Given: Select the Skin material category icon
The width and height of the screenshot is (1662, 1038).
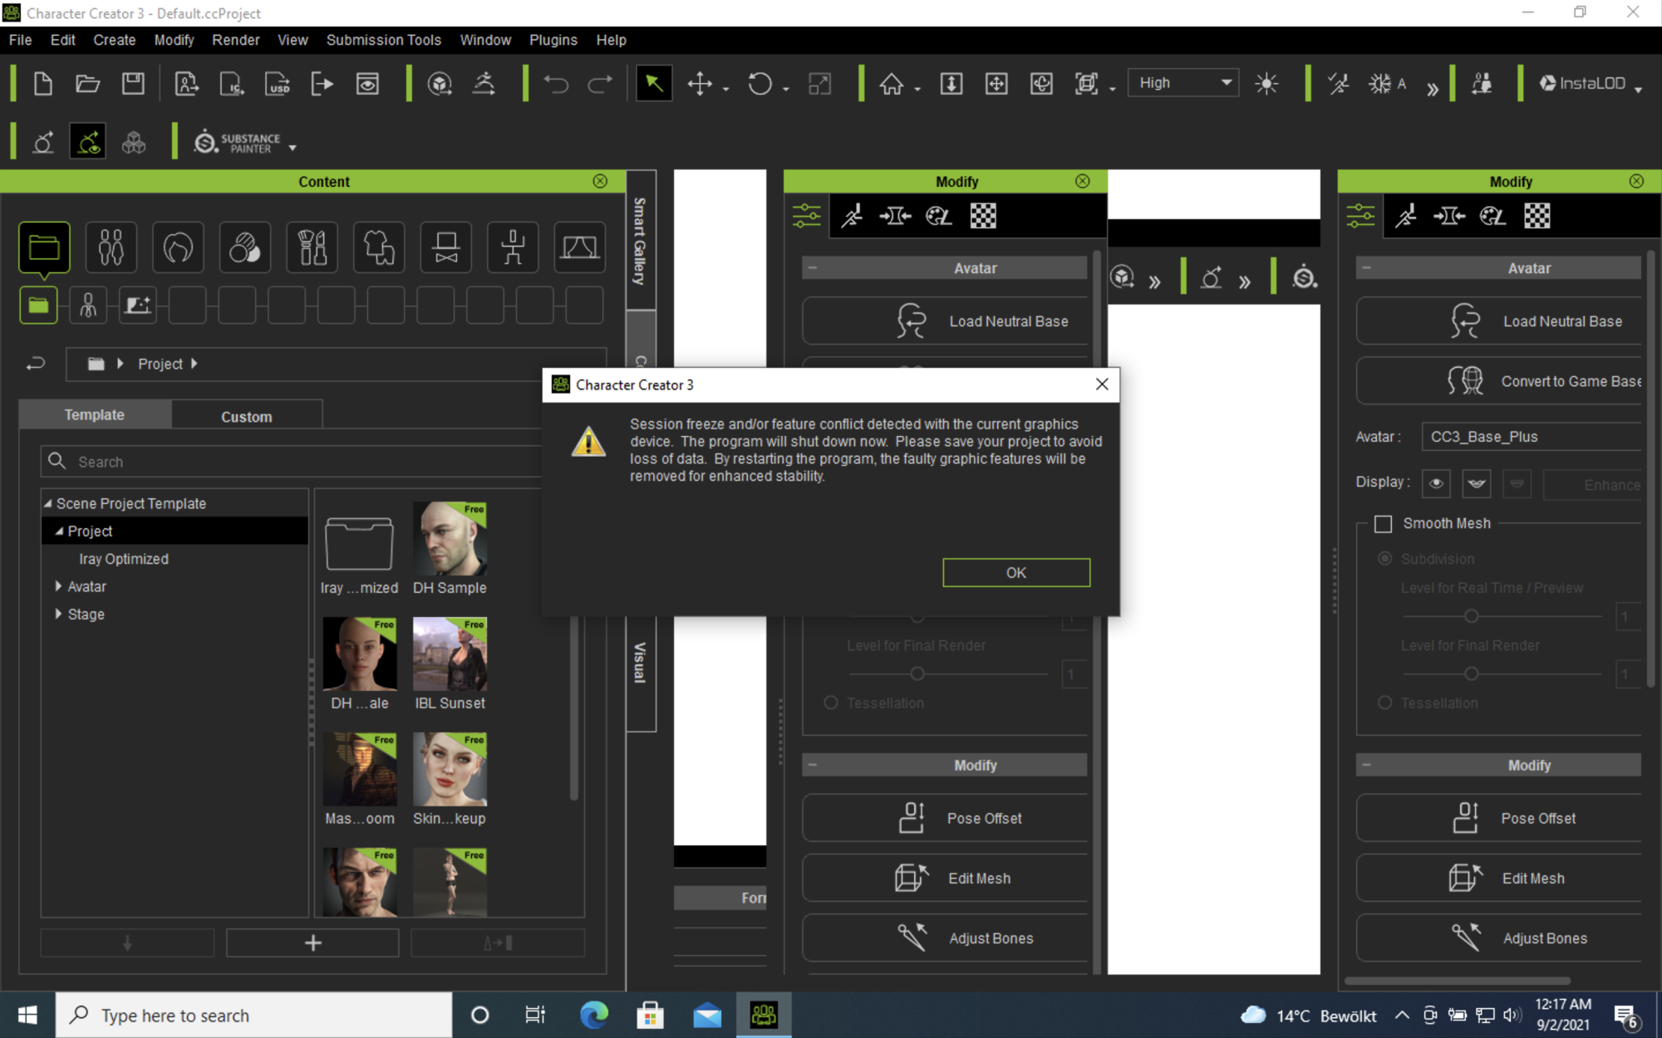Looking at the screenshot, I should pyautogui.click(x=245, y=247).
